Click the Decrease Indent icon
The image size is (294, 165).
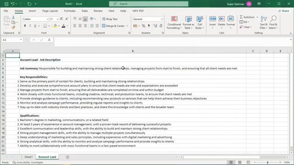coord(92,26)
